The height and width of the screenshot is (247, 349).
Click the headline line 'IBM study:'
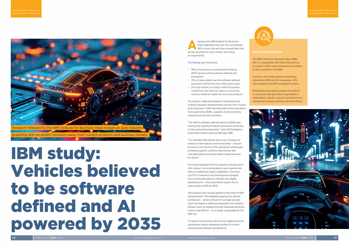tap(56, 153)
